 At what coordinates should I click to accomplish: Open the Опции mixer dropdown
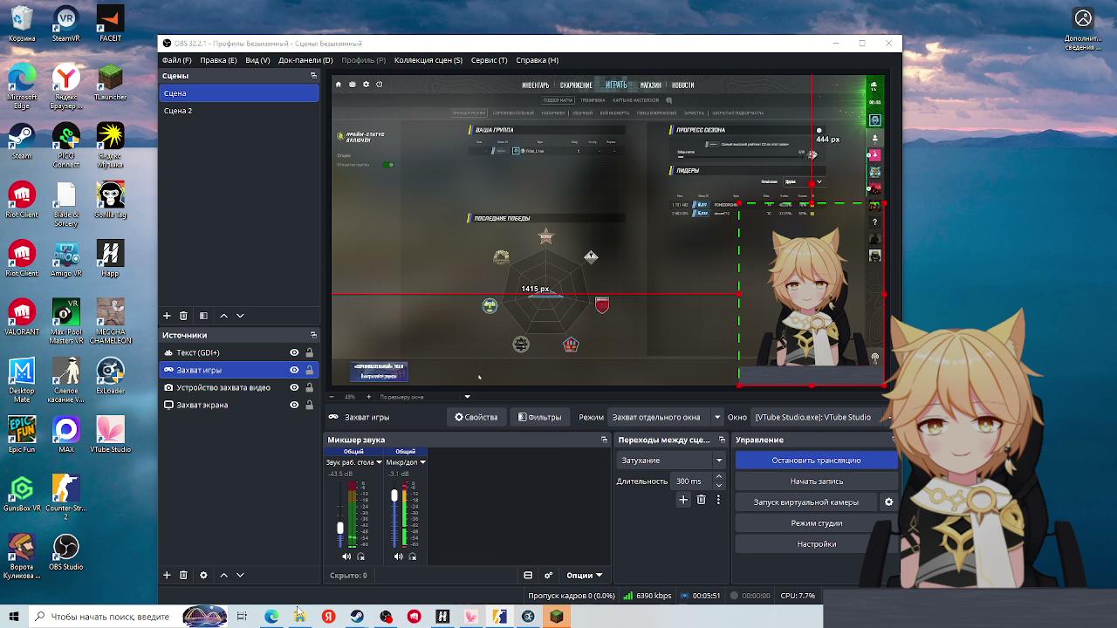[x=584, y=575]
